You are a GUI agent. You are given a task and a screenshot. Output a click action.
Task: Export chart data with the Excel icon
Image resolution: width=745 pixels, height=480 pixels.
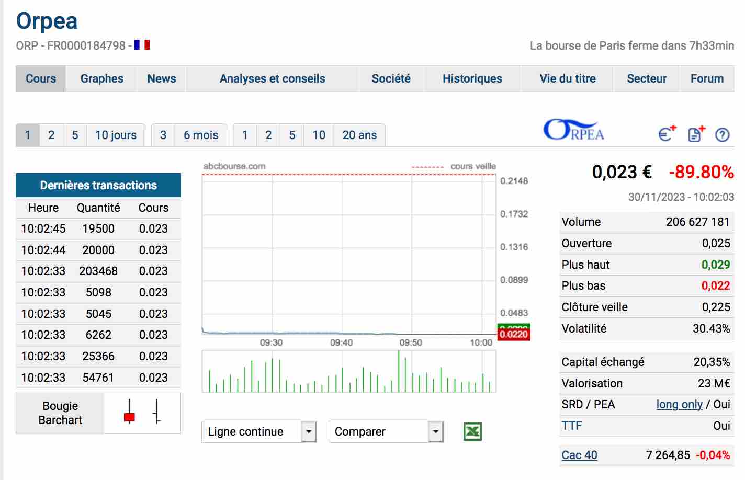[x=472, y=431]
